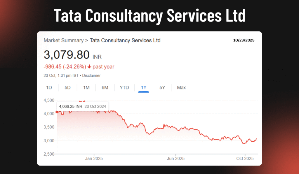This screenshot has width=299, height=174.
Task: Click the Jan 2025 axis label
Action: 94,159
